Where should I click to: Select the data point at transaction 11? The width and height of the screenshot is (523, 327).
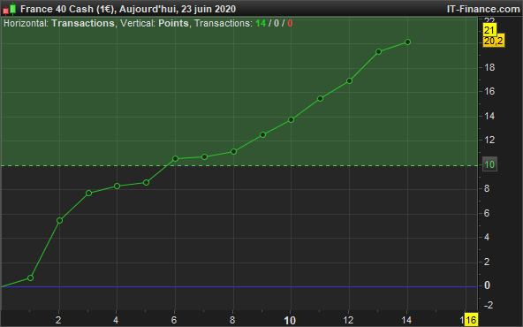320,99
